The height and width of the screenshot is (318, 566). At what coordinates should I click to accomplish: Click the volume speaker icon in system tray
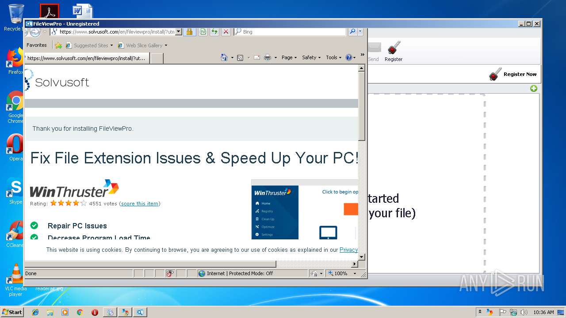point(524,312)
